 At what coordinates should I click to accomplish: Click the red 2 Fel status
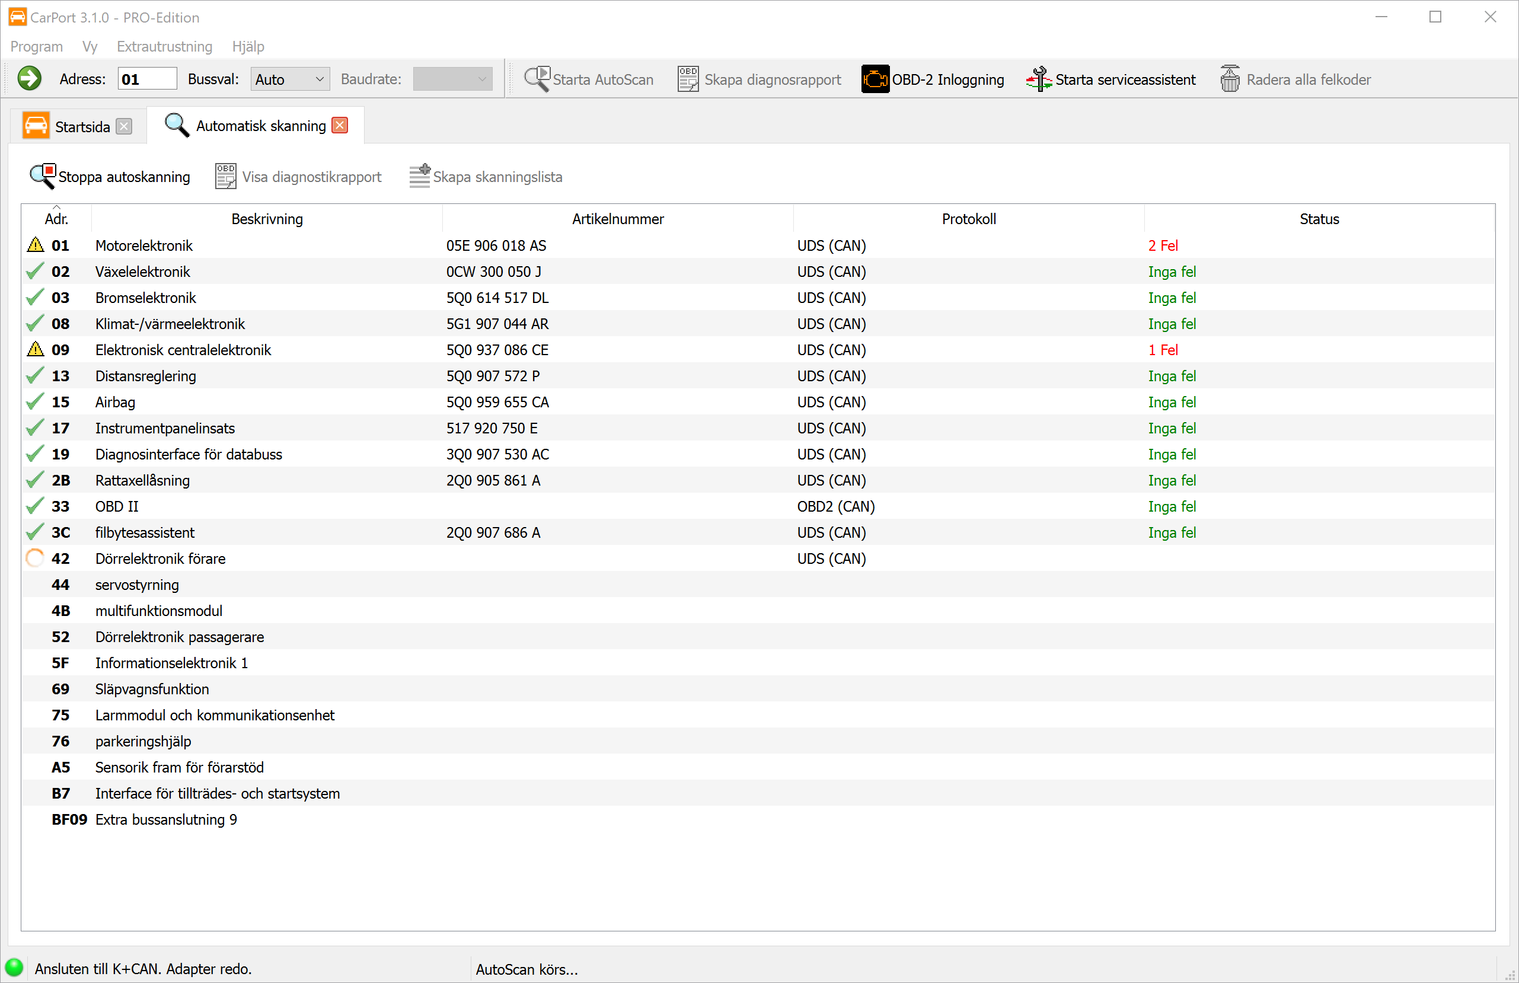tap(1162, 245)
